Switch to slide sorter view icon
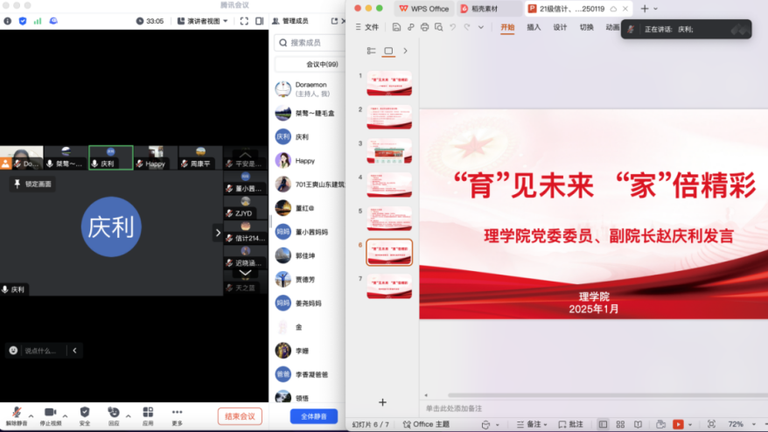768x432 pixels. click(x=620, y=424)
